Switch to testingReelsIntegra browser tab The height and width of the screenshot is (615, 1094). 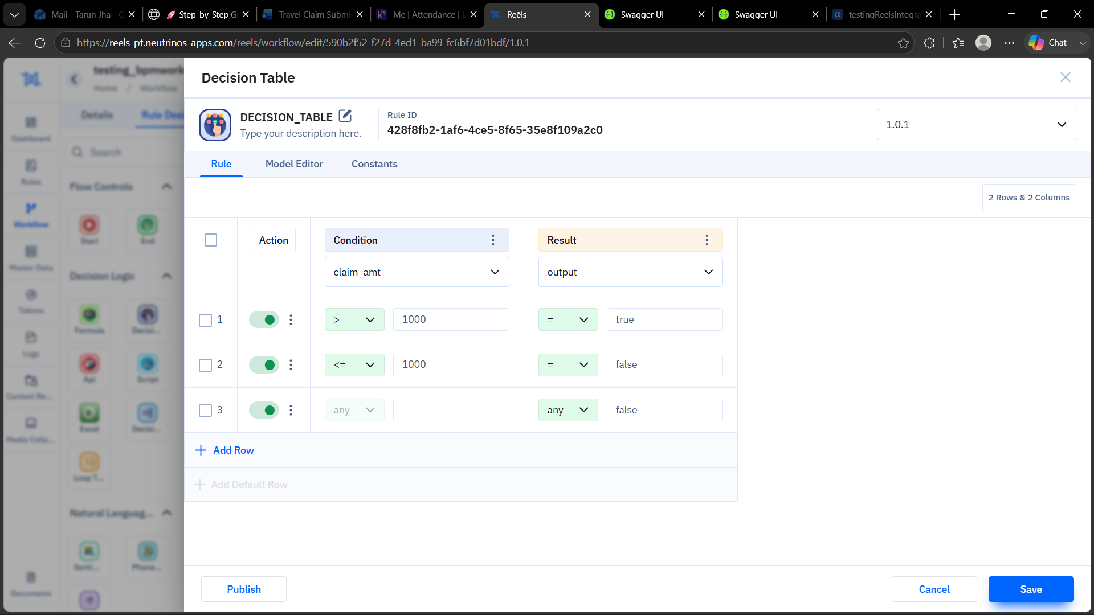point(882,15)
